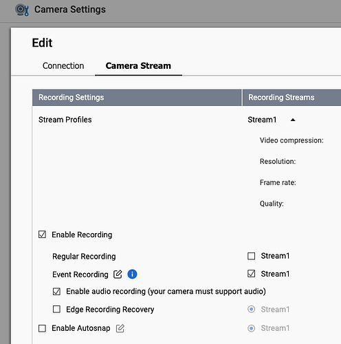The height and width of the screenshot is (344, 341).
Task: Click the Event Recording label
Action: [x=80, y=275]
